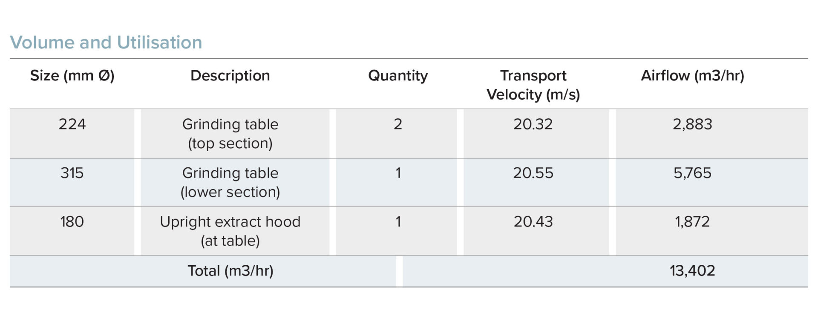Viewport: 818px width, 327px height.
Task: Click the Transport Velocity (m/s) header
Action: tap(533, 85)
